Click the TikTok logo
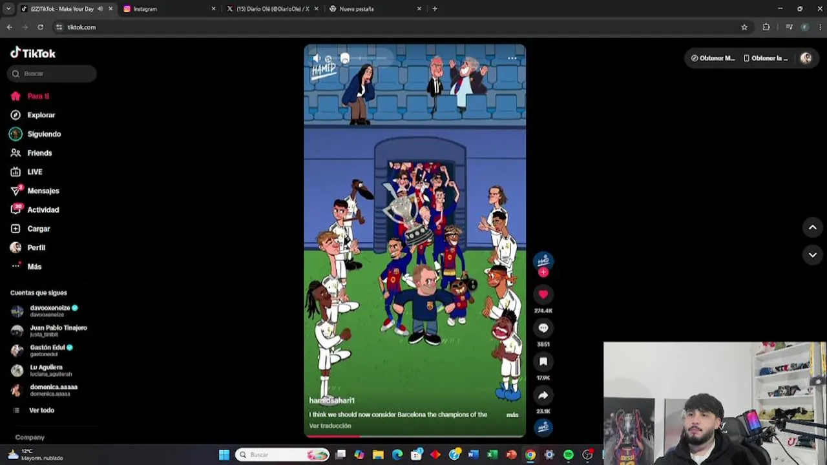Image resolution: width=827 pixels, height=465 pixels. pyautogui.click(x=33, y=53)
